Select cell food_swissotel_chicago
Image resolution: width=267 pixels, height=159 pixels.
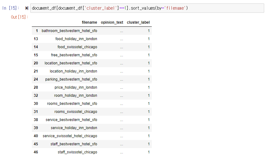[77, 47]
